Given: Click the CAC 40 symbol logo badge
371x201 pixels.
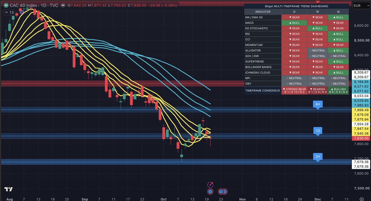Looking at the screenshot, I should (6, 5).
